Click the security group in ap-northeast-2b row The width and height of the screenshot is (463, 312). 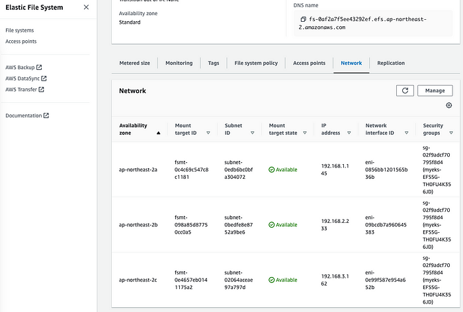pyautogui.click(x=437, y=225)
